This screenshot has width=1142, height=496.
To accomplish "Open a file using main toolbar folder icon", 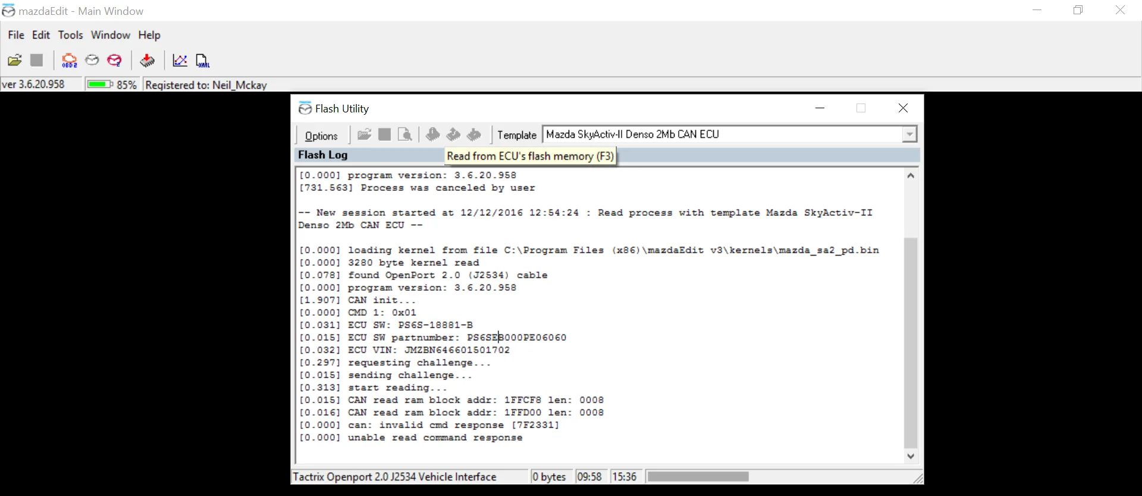I will coord(15,60).
